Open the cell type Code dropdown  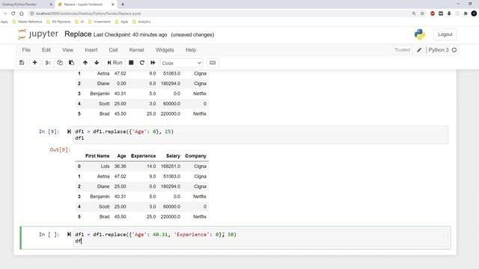(x=181, y=63)
